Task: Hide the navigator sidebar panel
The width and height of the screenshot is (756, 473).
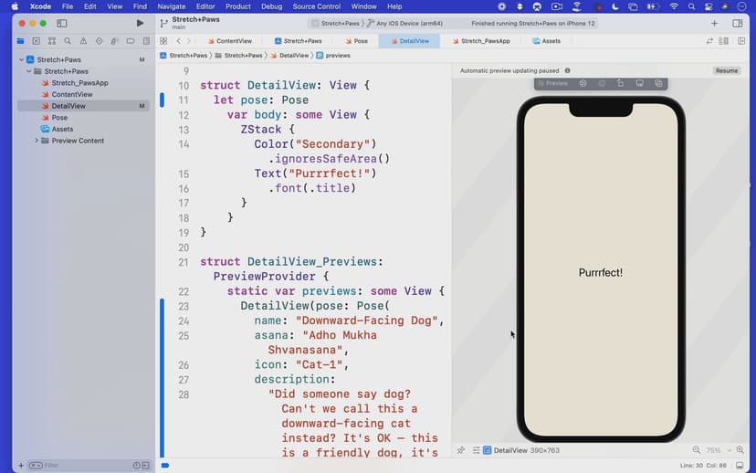Action: [x=62, y=23]
